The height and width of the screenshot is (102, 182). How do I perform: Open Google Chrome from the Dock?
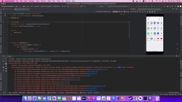(135, 98)
